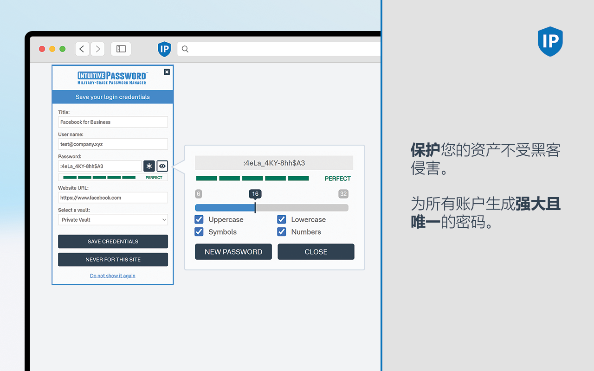The image size is (594, 371).
Task: Click the browser back arrow
Action: [82, 49]
